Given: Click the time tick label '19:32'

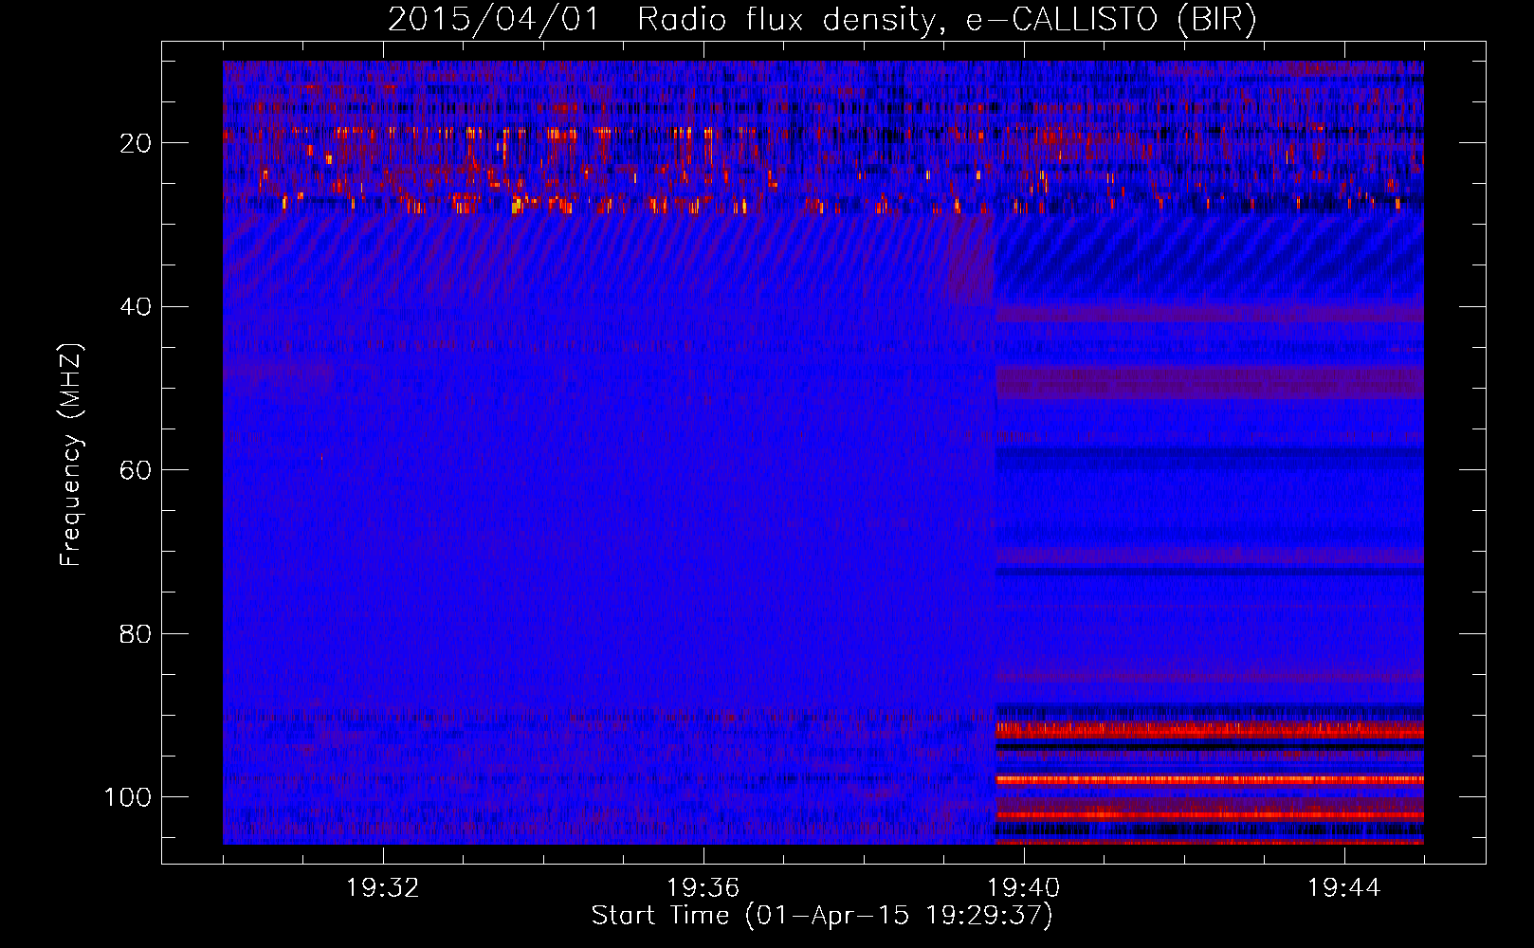Looking at the screenshot, I should pyautogui.click(x=383, y=888).
